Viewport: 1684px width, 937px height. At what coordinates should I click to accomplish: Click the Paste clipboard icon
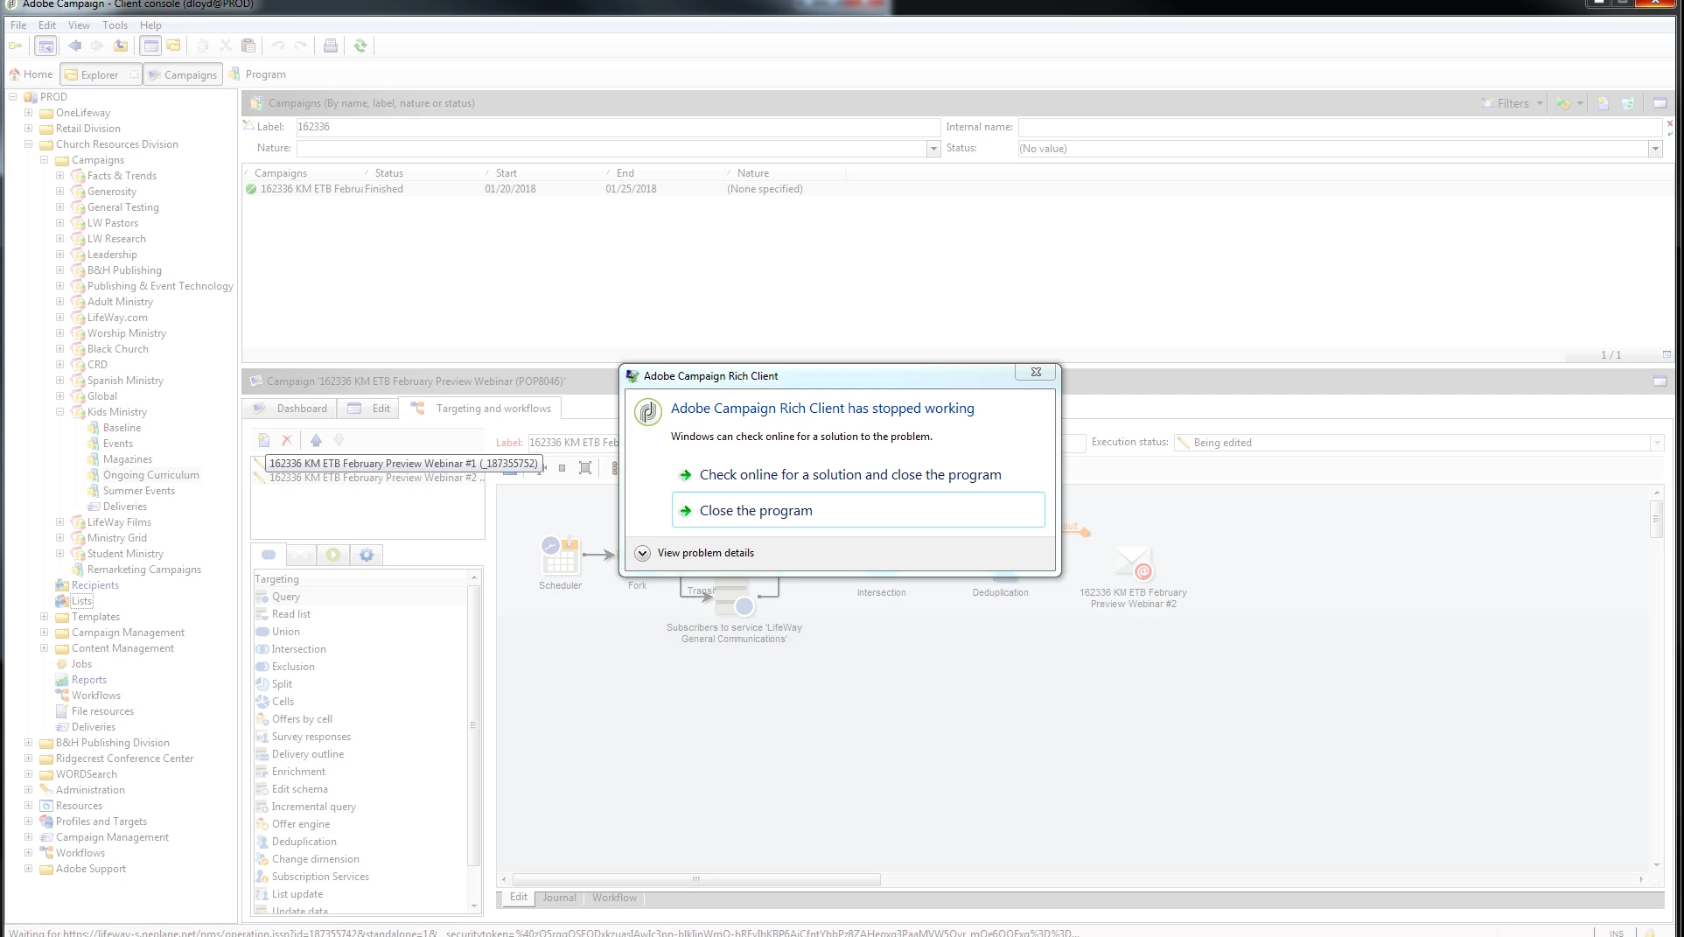click(248, 45)
